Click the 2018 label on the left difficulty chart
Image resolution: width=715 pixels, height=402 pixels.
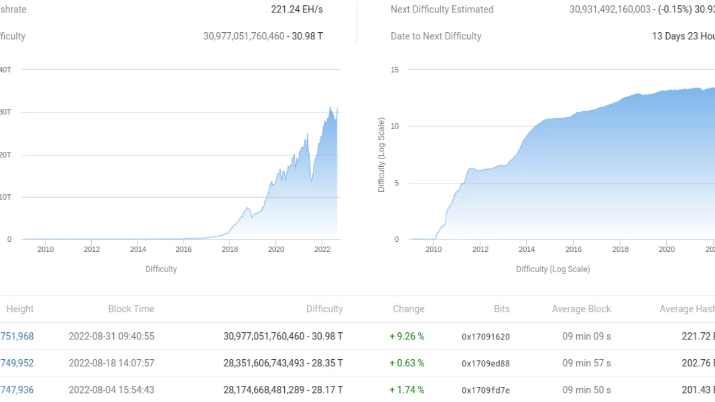[230, 249]
